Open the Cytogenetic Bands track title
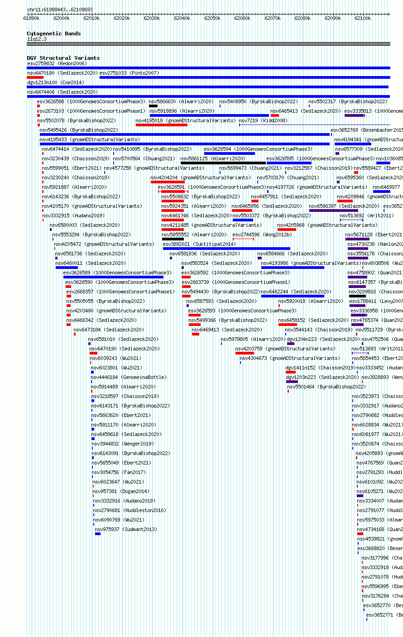Screen dimensions: 403x637 (53, 34)
